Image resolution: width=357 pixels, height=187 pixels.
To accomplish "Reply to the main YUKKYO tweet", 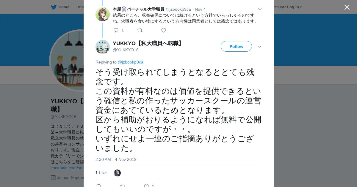I will (99, 186).
